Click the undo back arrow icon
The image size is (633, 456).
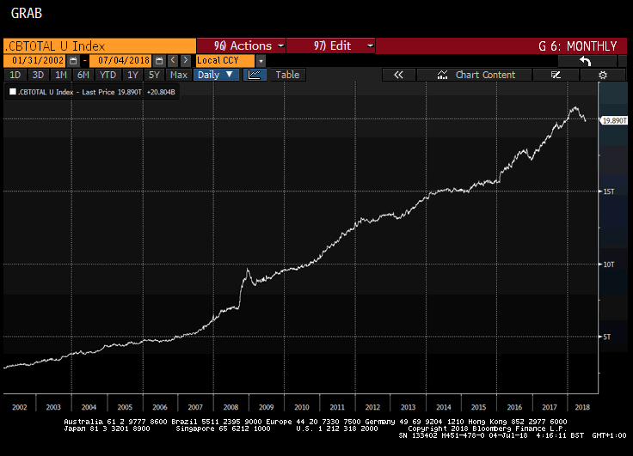tap(587, 61)
